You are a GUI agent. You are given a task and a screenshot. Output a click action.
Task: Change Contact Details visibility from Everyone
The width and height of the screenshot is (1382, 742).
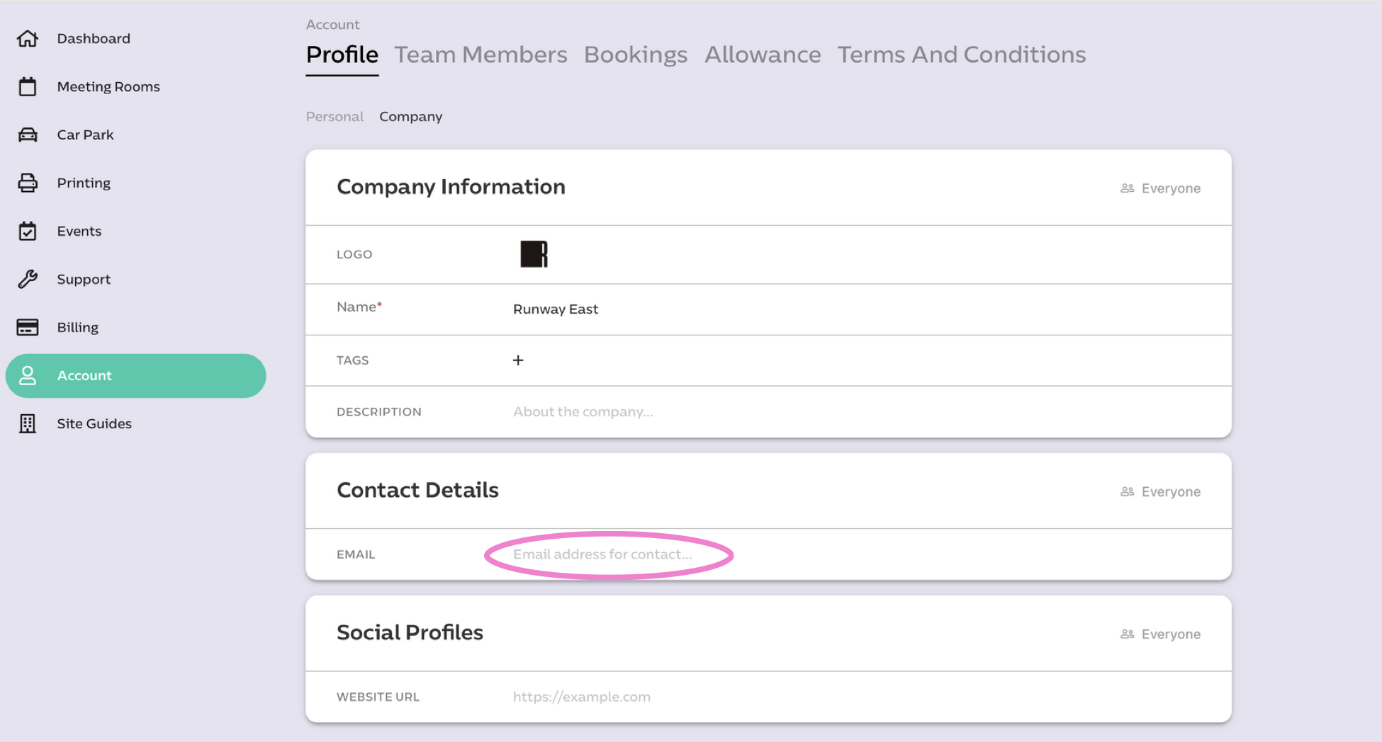(1160, 491)
